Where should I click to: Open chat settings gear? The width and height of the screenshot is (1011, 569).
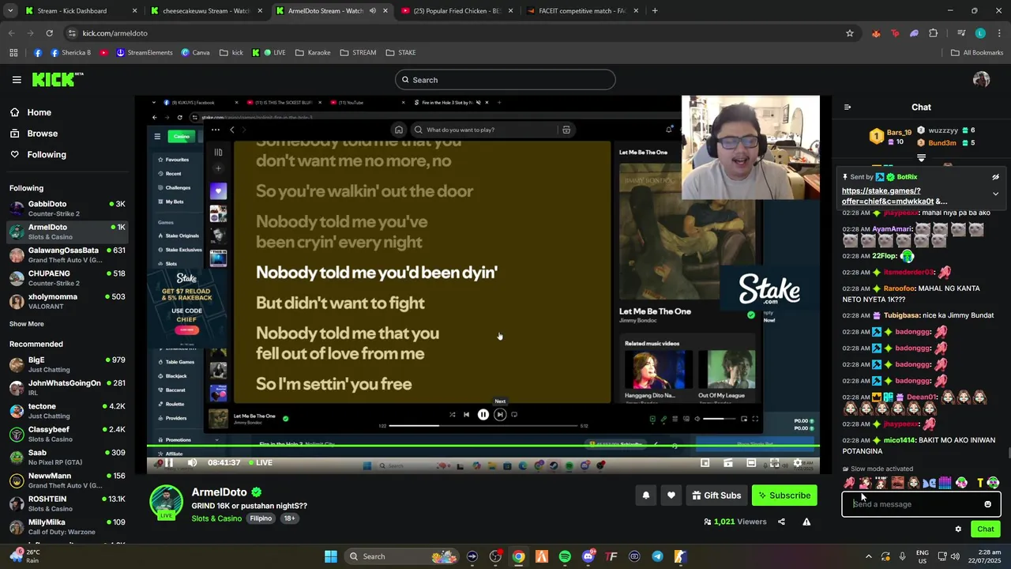[958, 529]
